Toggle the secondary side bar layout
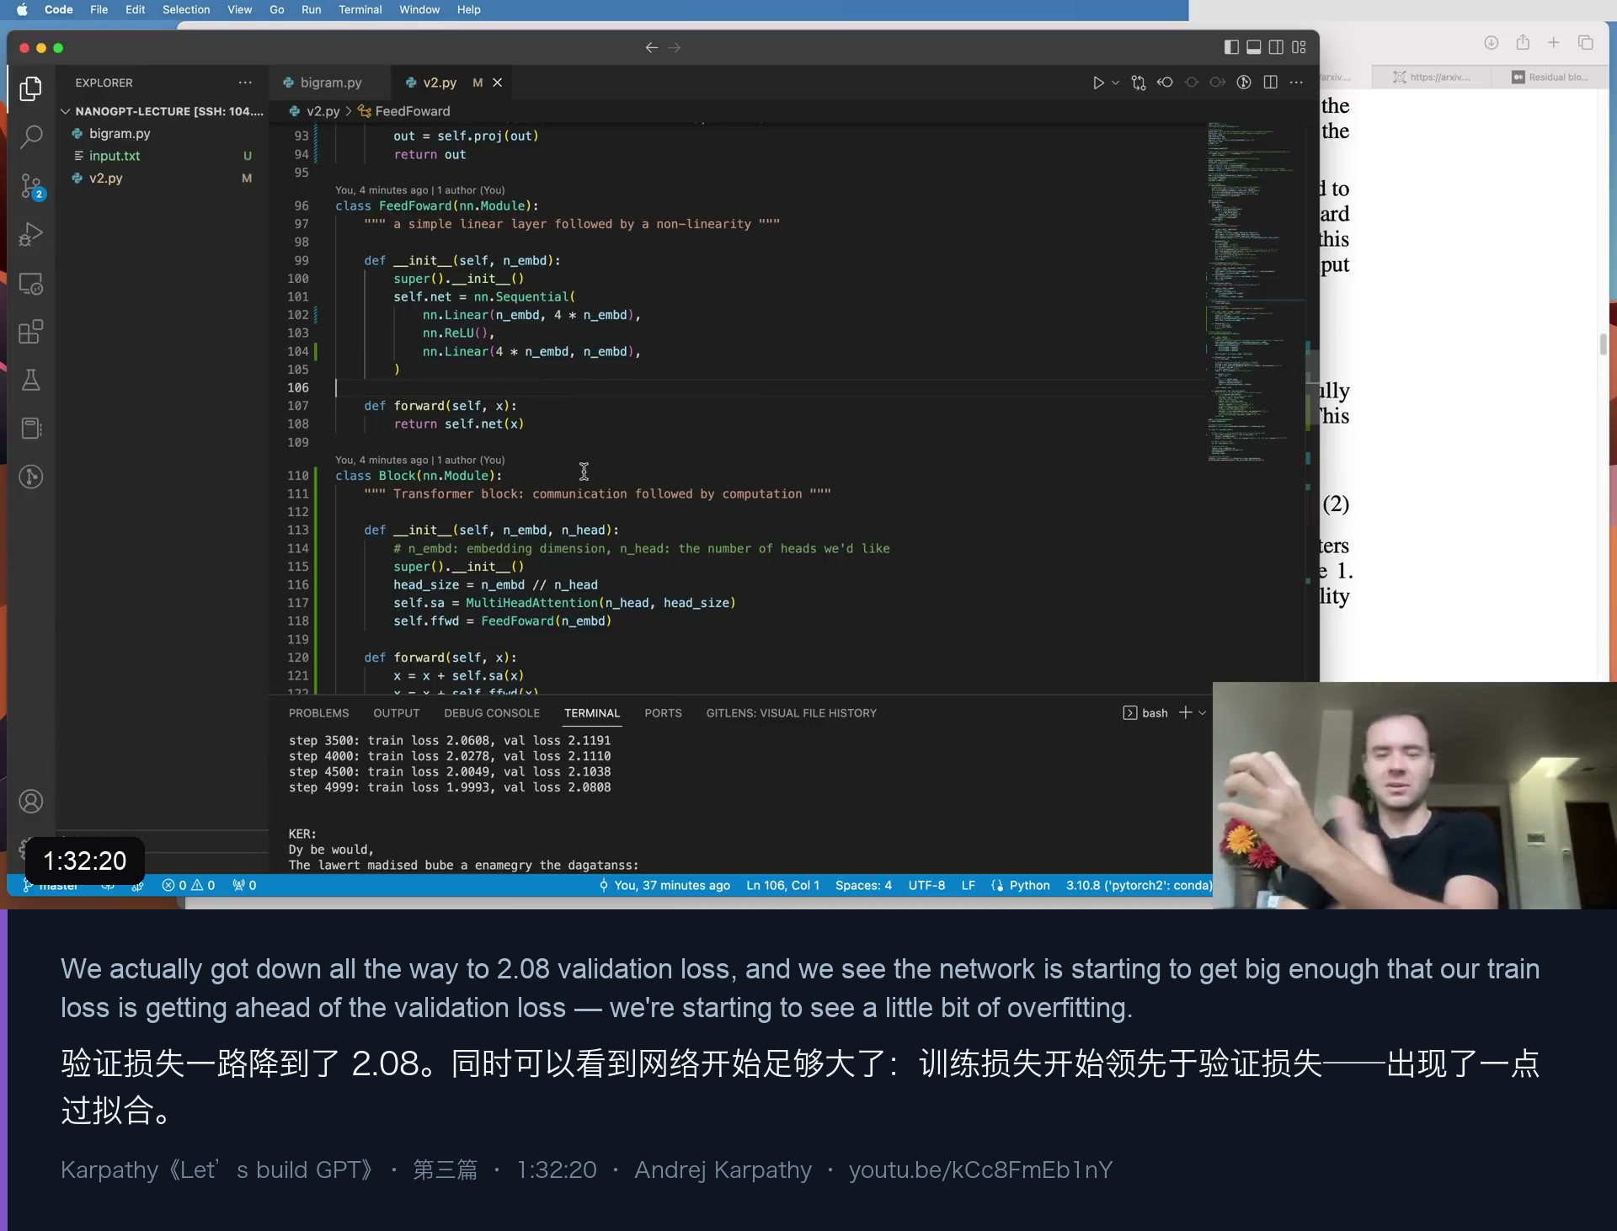The width and height of the screenshot is (1617, 1231). click(1277, 47)
